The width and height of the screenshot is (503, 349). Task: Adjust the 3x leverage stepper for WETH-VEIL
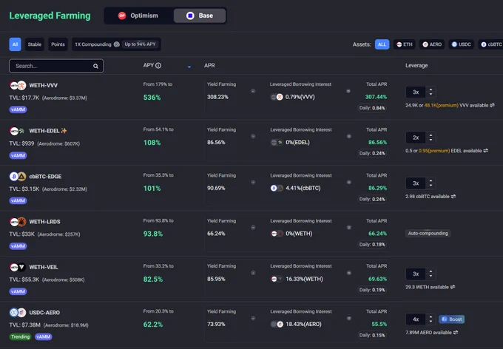click(x=431, y=274)
